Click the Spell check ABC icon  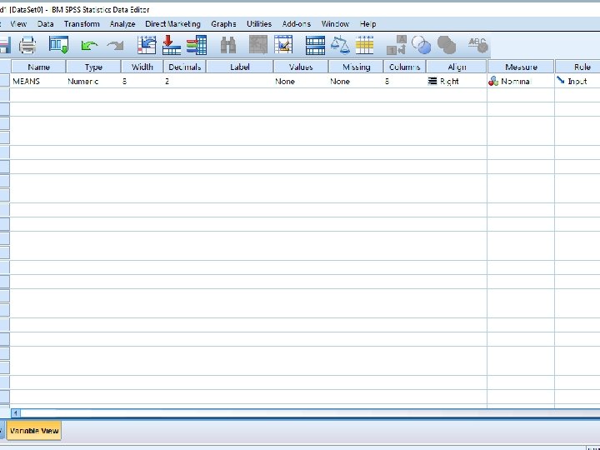[x=478, y=45]
